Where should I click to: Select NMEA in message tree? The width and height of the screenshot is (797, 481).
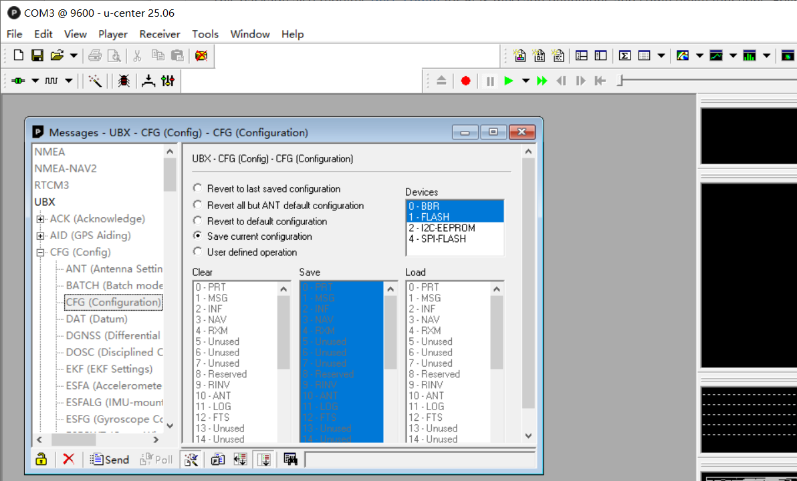(x=49, y=152)
